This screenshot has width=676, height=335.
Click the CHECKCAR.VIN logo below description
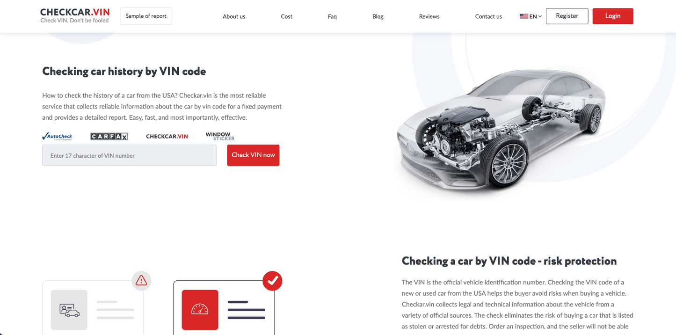(x=167, y=137)
